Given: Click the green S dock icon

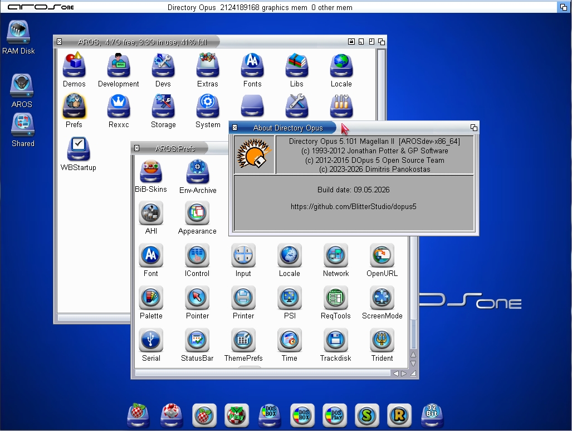Looking at the screenshot, I should (x=367, y=415).
